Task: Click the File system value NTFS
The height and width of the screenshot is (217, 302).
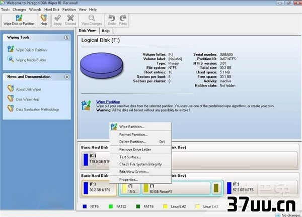Action: (172, 68)
